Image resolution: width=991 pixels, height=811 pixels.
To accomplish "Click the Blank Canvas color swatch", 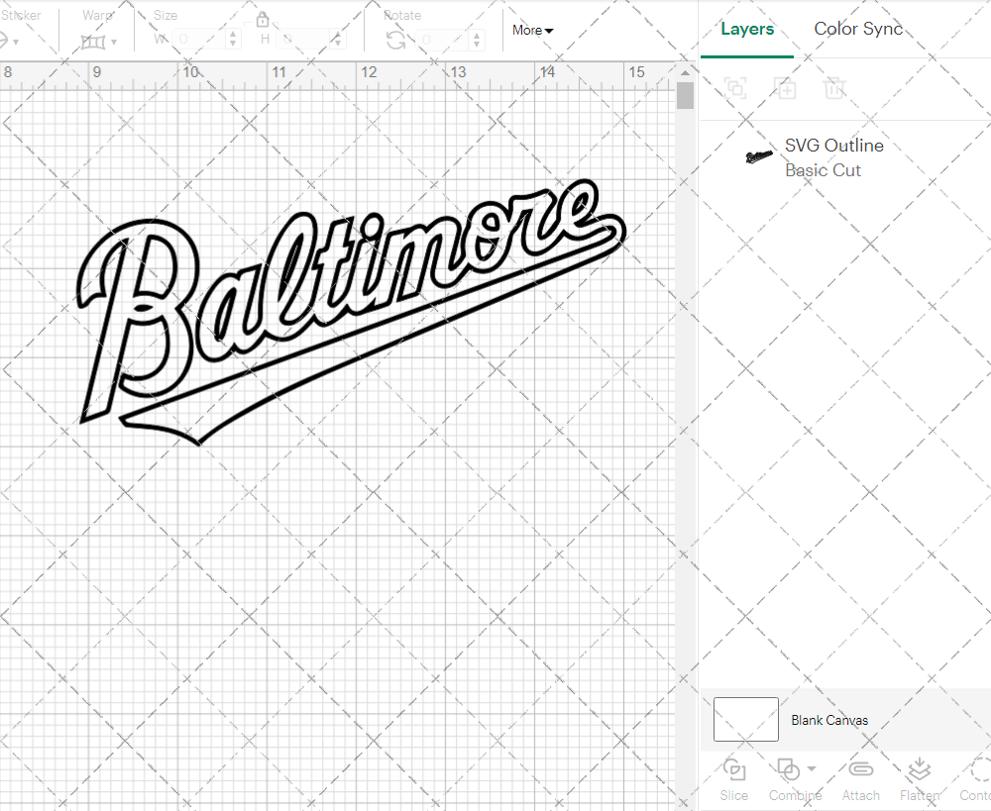I will coord(745,720).
